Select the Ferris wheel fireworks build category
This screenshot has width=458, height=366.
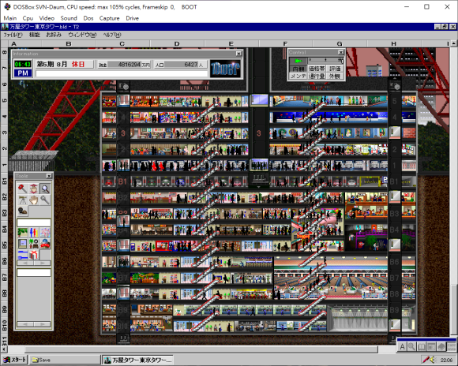[45, 233]
